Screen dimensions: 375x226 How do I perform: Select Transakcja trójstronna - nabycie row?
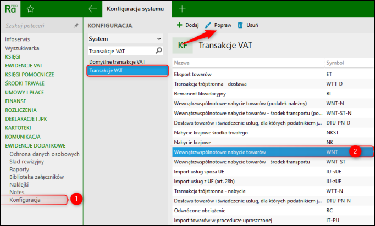click(272, 191)
